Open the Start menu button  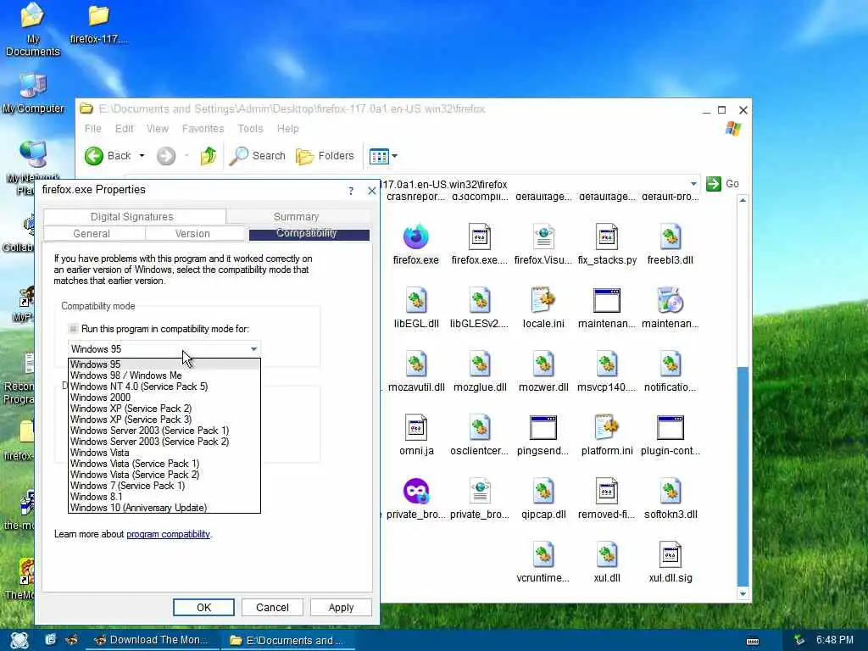[x=19, y=641]
